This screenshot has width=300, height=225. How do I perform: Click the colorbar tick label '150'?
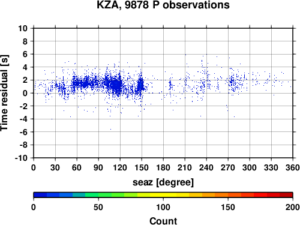tap(228, 207)
